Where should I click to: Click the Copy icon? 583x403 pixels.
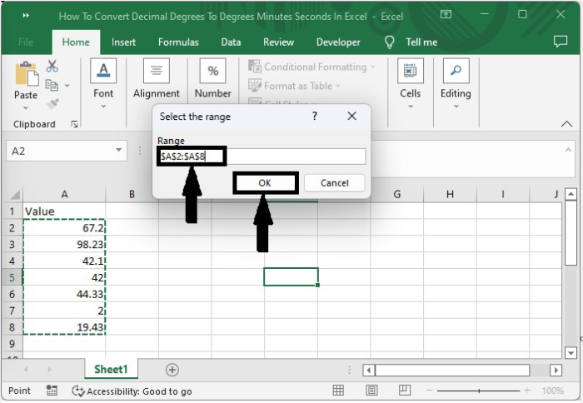click(52, 85)
